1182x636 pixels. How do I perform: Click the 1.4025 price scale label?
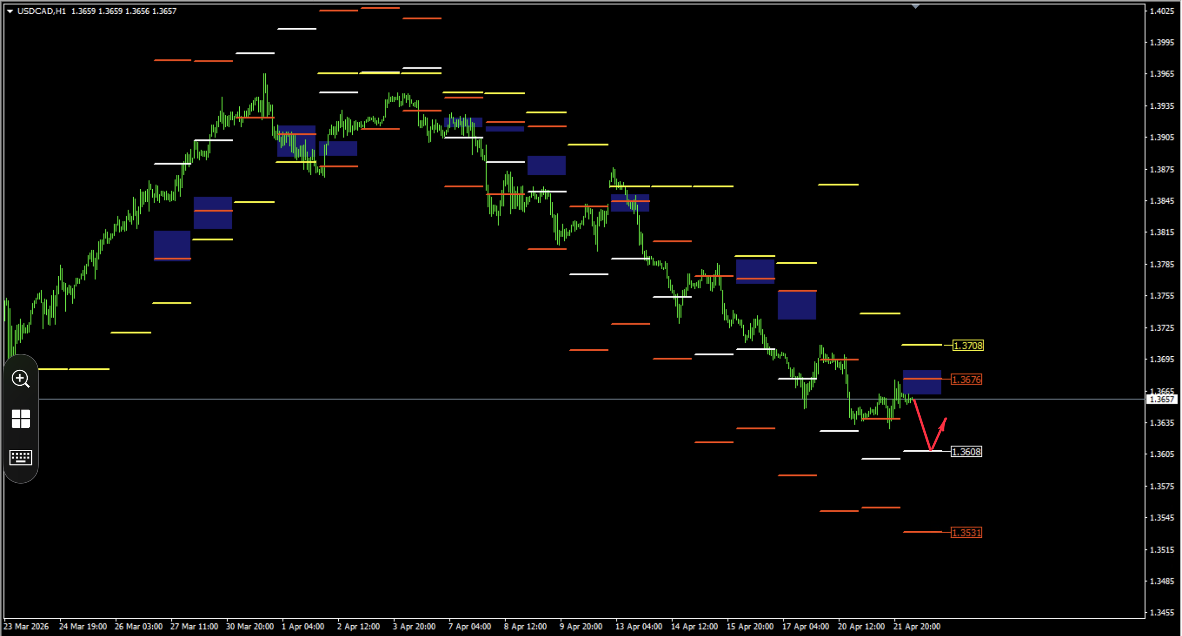pyautogui.click(x=1162, y=11)
